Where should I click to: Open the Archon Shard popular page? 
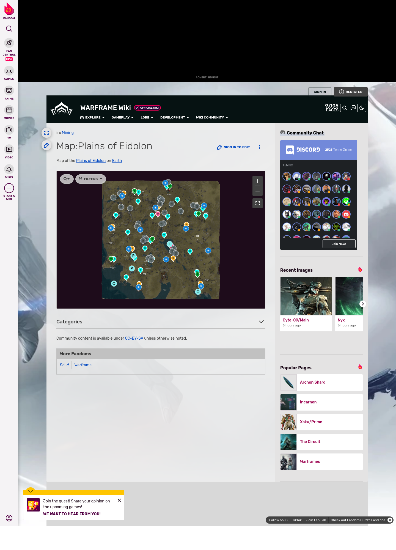coord(321,382)
